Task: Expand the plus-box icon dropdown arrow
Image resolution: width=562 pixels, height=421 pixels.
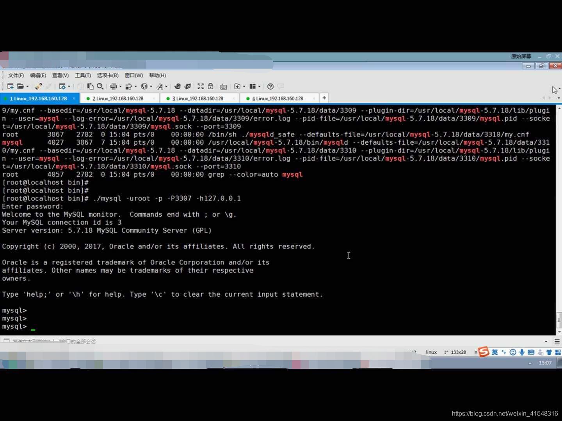Action: click(244, 87)
